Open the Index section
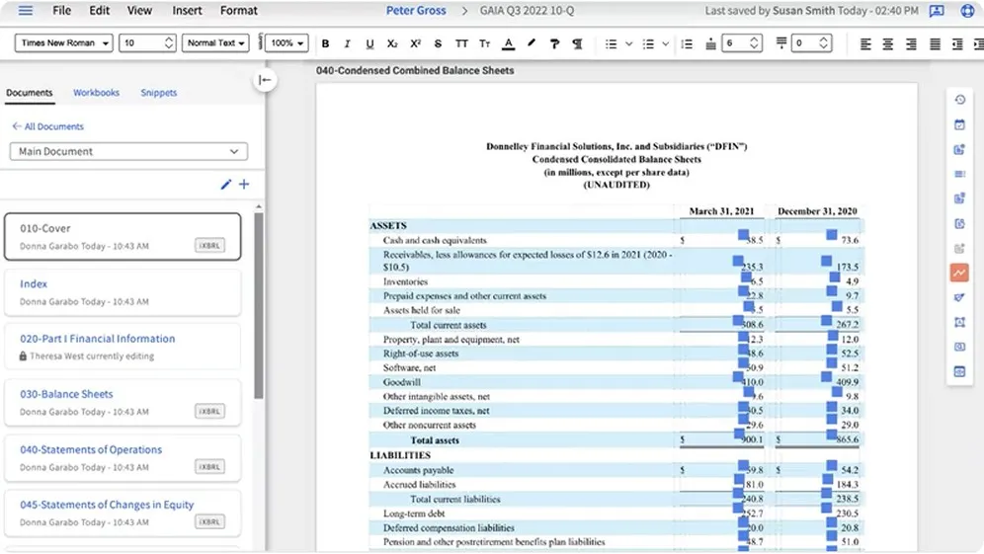Image resolution: width=984 pixels, height=554 pixels. (123, 291)
